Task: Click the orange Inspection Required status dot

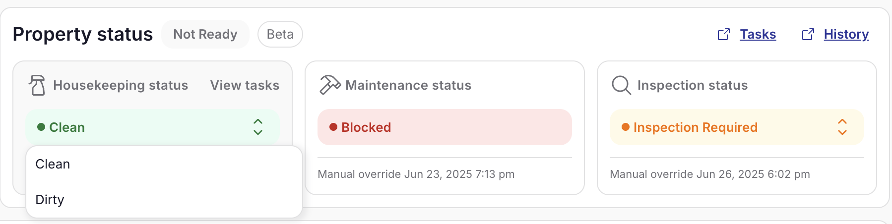Action: tap(626, 127)
